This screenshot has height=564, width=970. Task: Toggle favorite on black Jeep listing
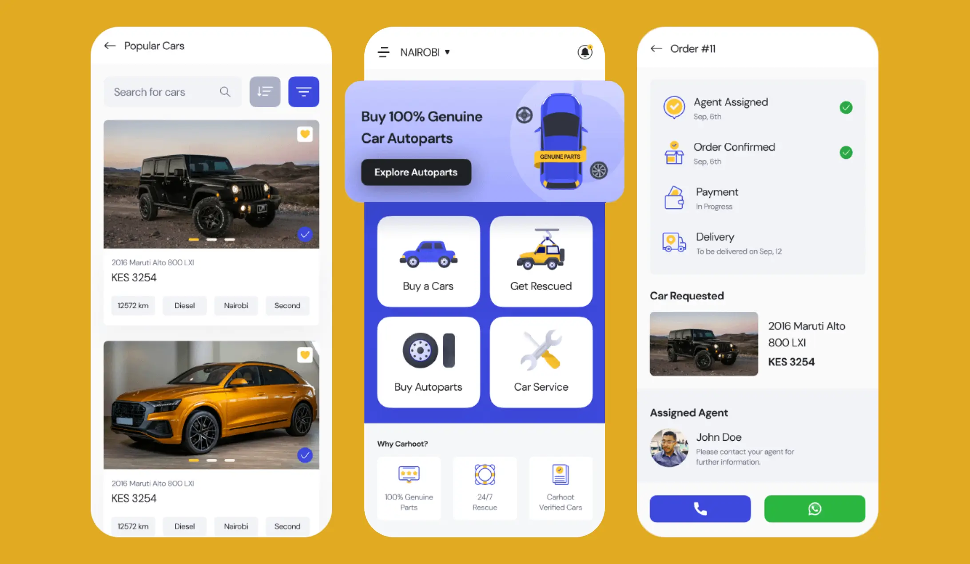click(305, 133)
